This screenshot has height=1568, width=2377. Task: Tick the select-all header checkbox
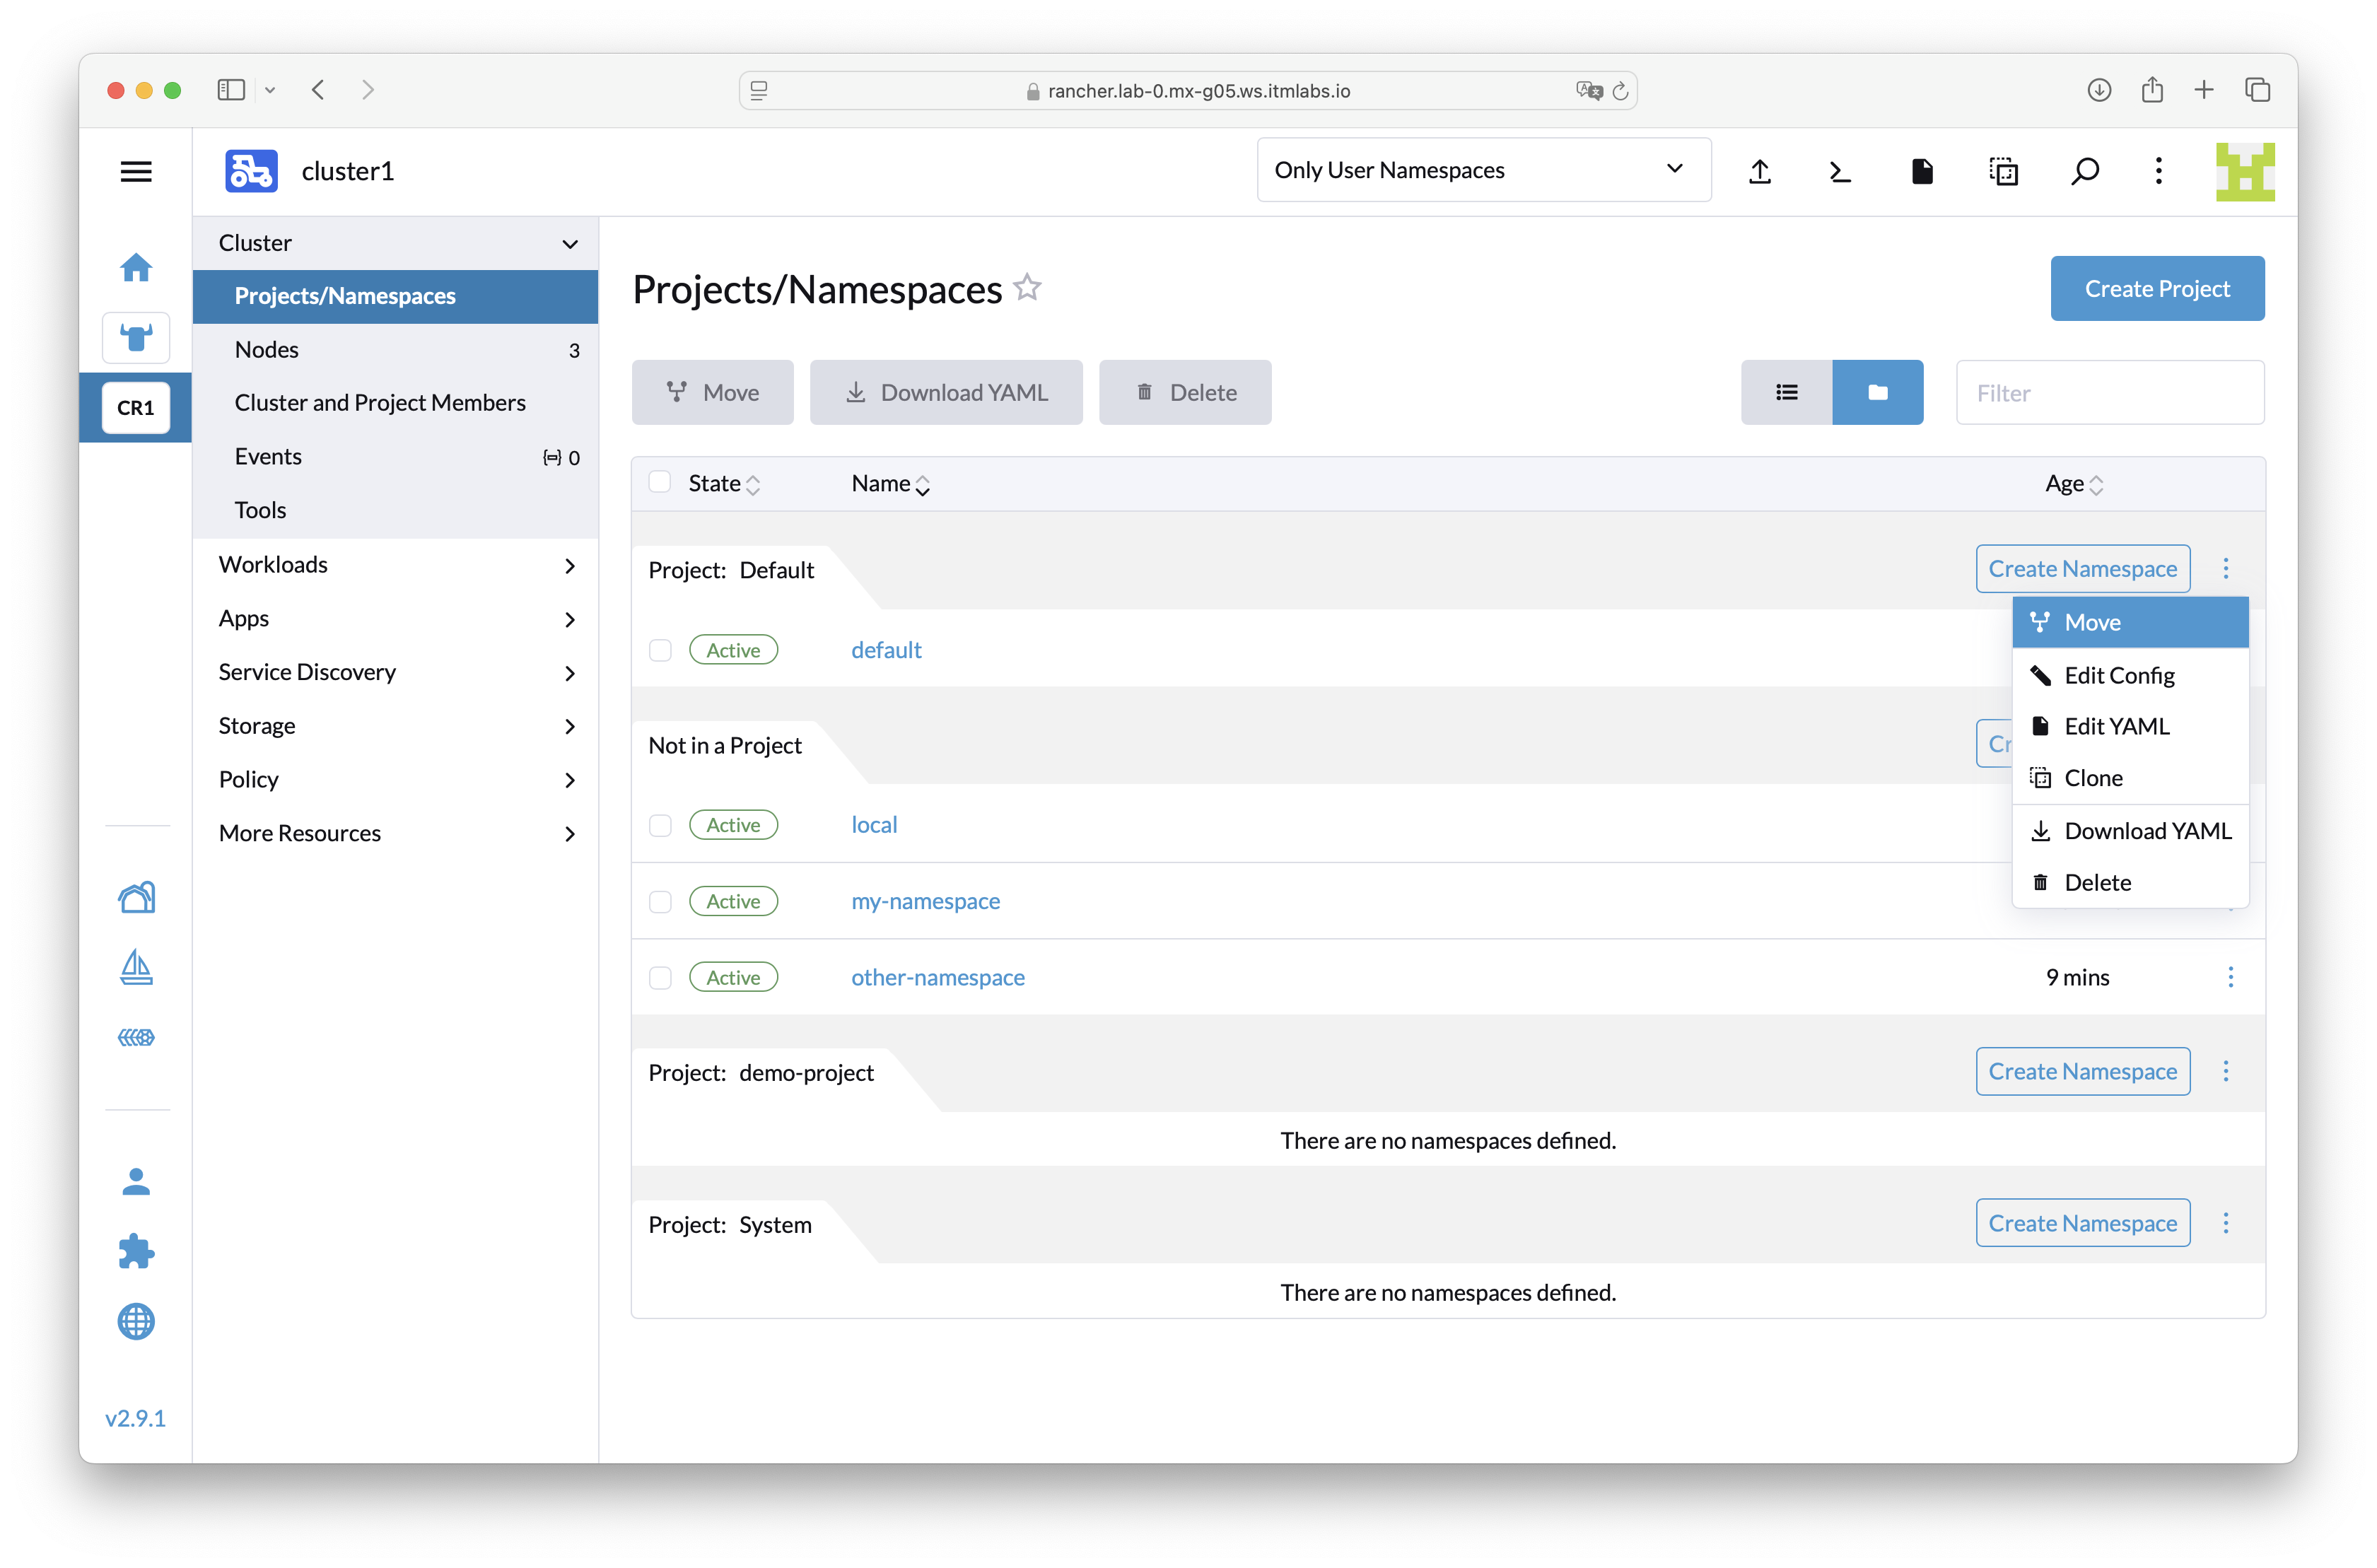point(660,483)
